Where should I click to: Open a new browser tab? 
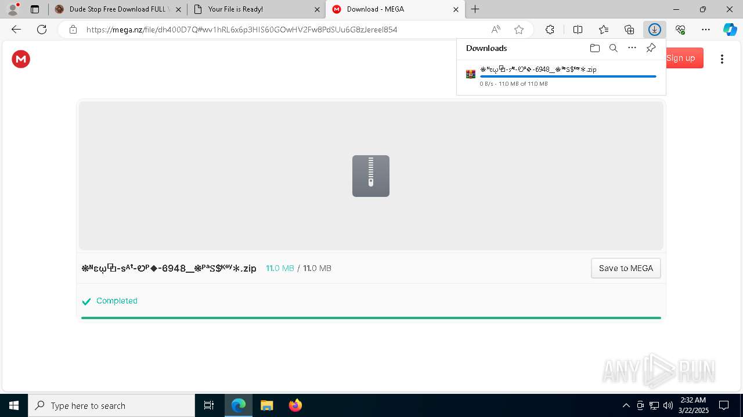pos(475,9)
